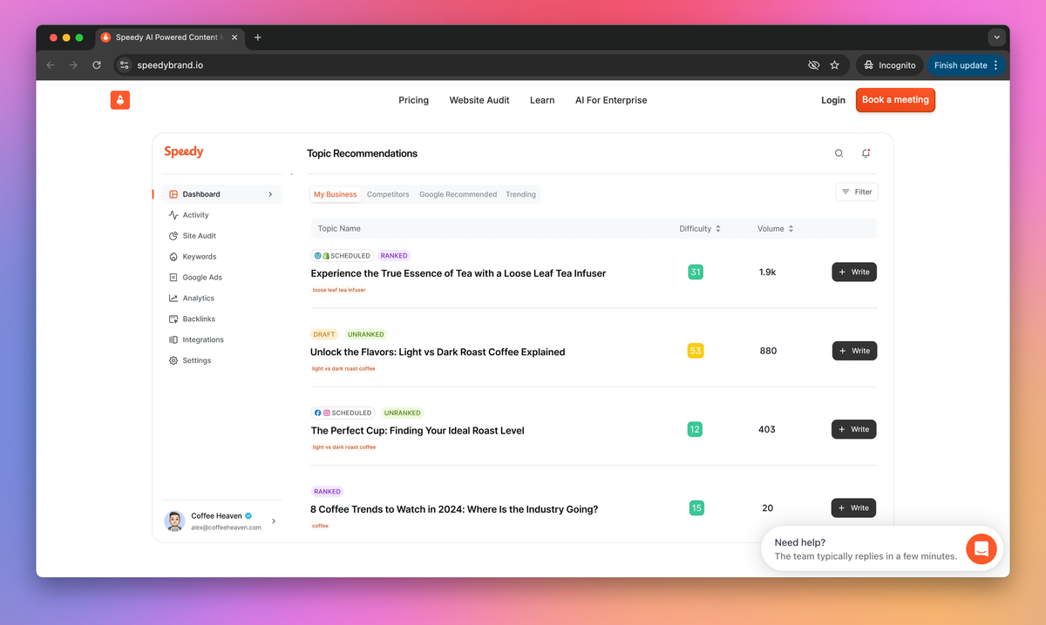Expand the Dashboard chevron arrow
1046x625 pixels.
point(270,194)
